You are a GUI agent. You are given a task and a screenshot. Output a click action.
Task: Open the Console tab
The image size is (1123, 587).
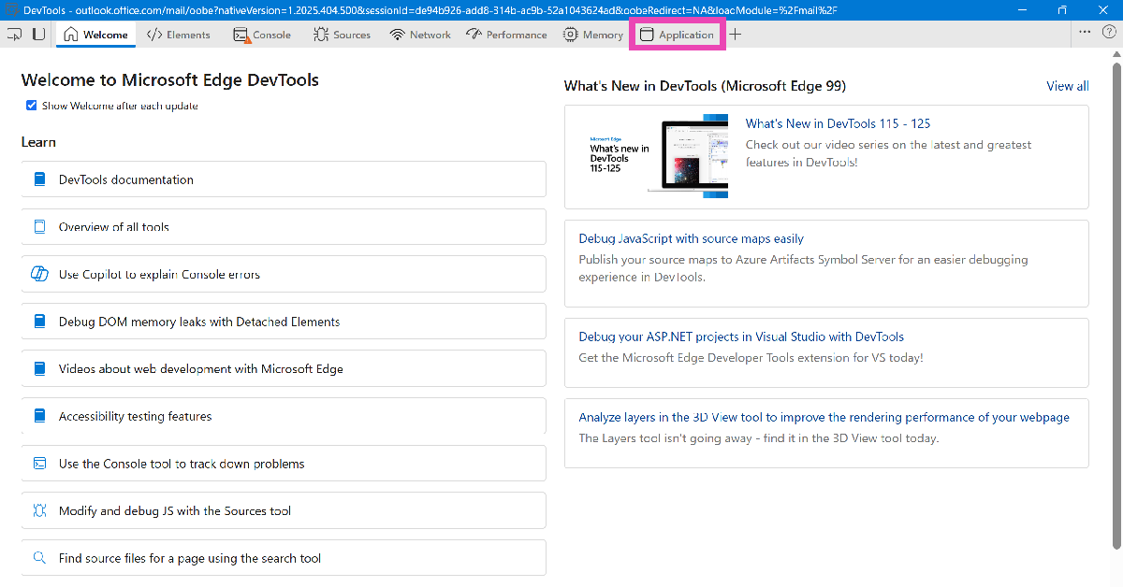click(262, 35)
